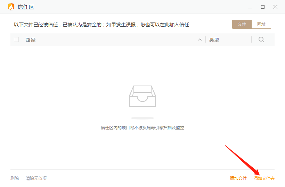This screenshot has height=187, width=285.
Task: Click the empty-state message about 反病毒引擎
Action: 142,127
